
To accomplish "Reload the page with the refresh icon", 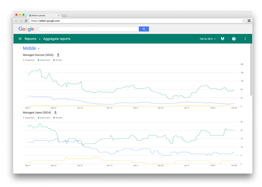I will point(26,21).
